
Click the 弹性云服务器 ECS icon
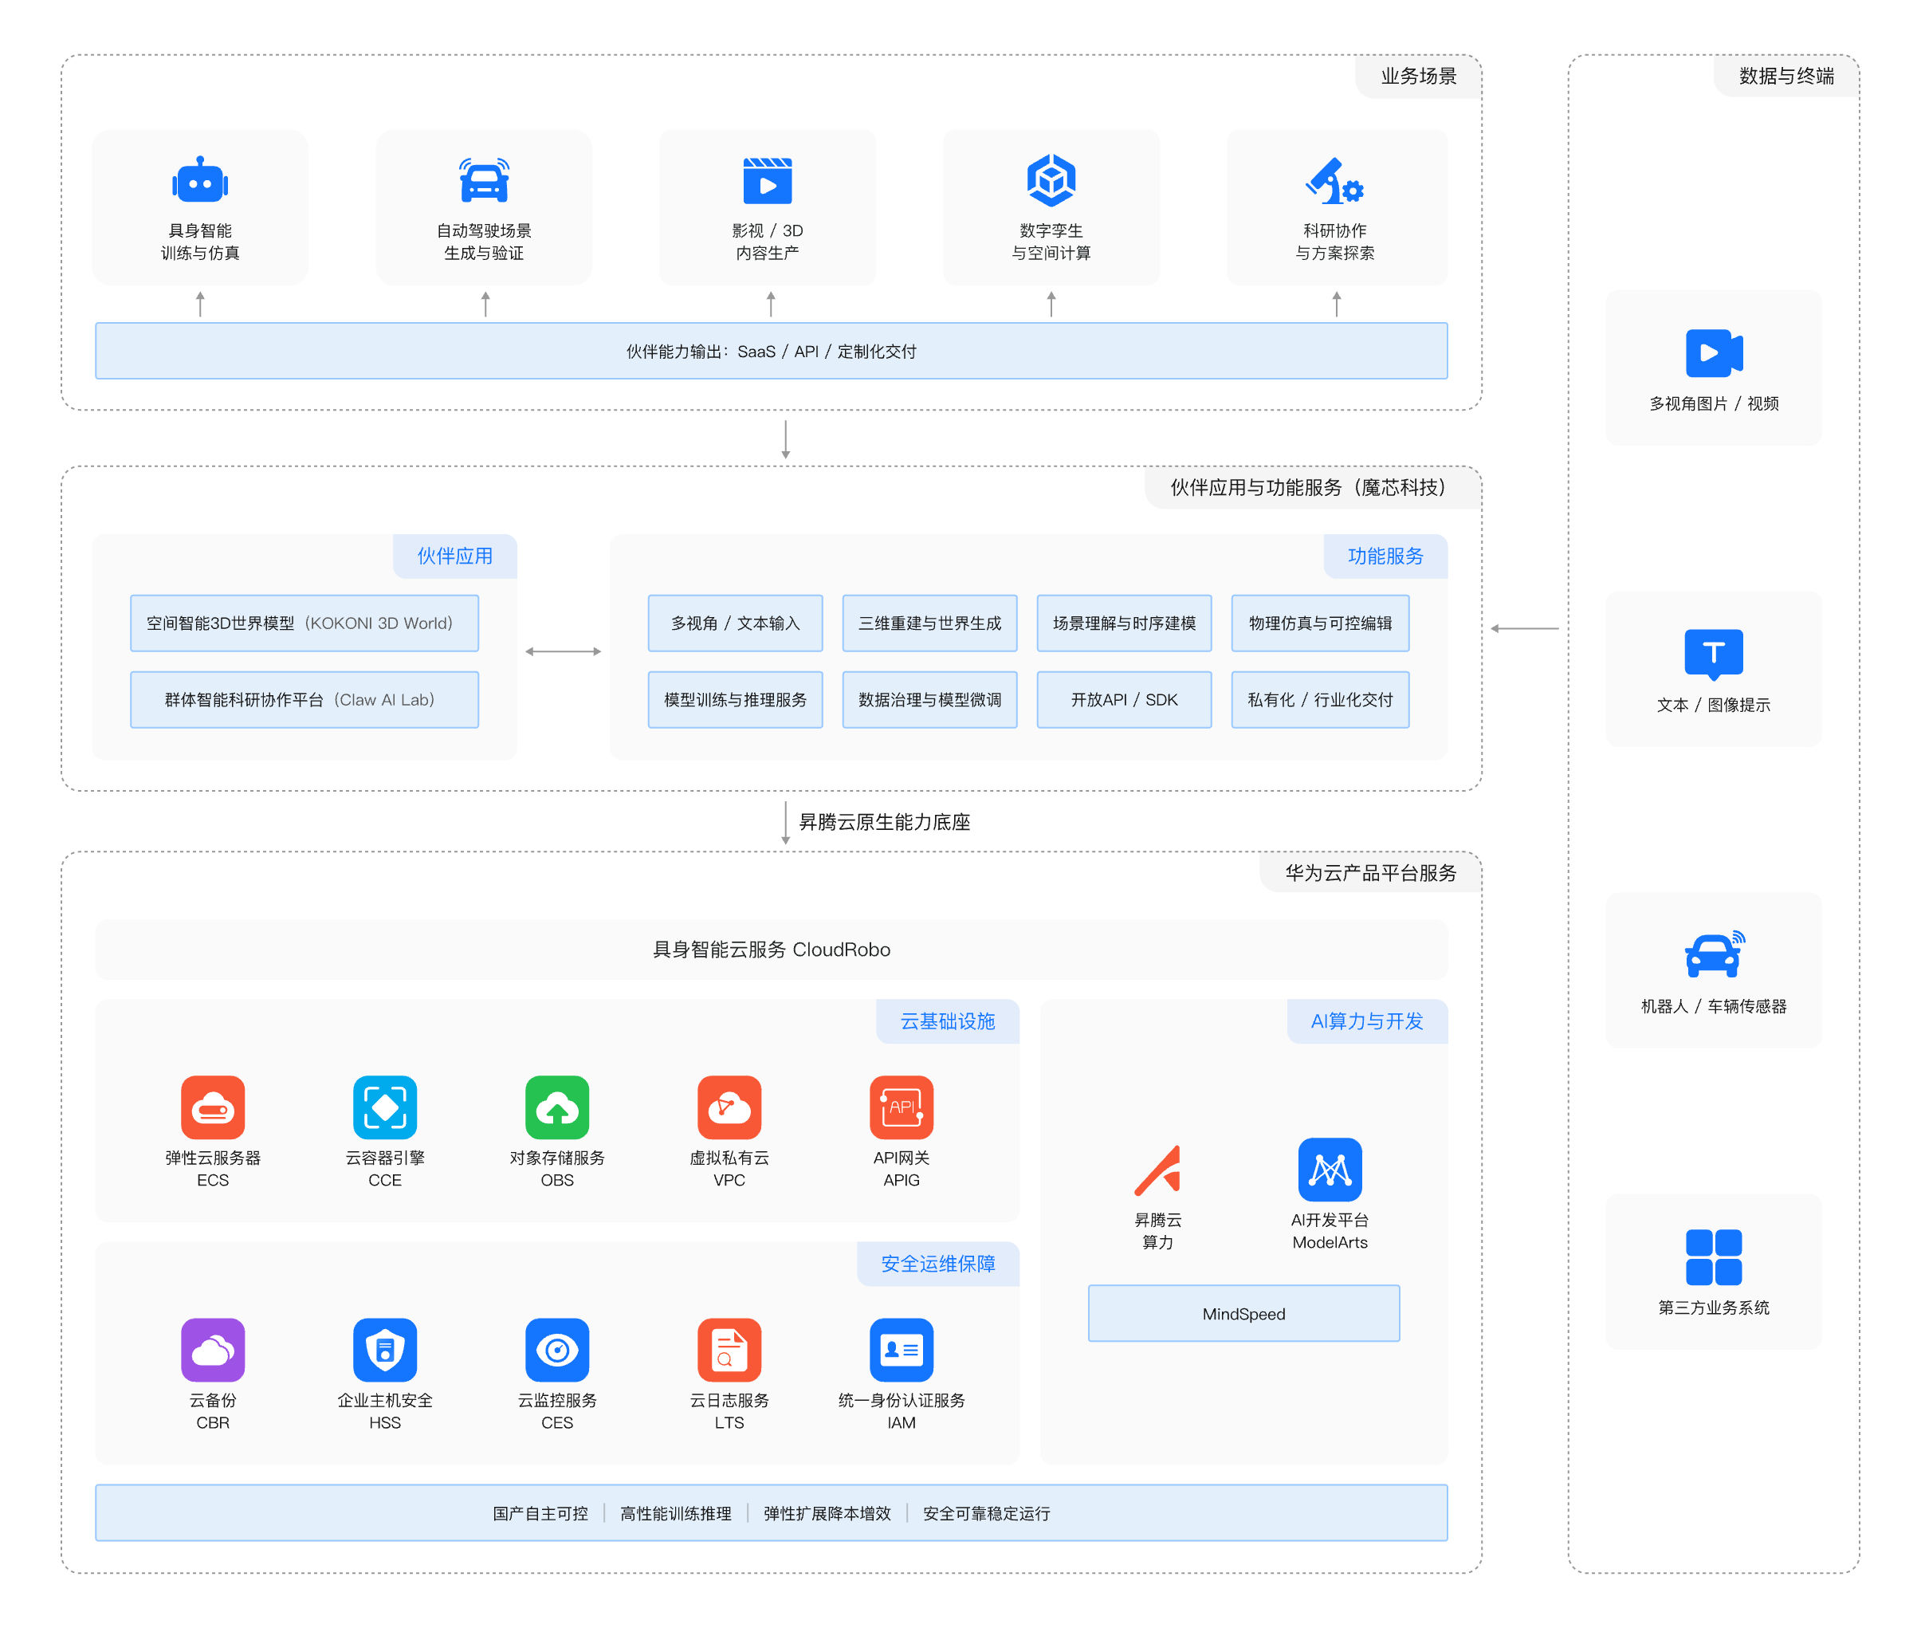tap(212, 1107)
